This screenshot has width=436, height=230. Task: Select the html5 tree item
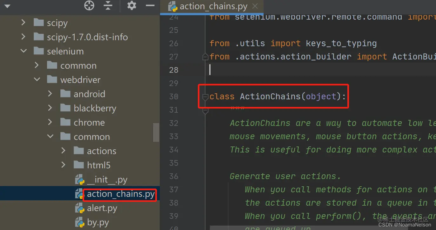pyautogui.click(x=99, y=165)
